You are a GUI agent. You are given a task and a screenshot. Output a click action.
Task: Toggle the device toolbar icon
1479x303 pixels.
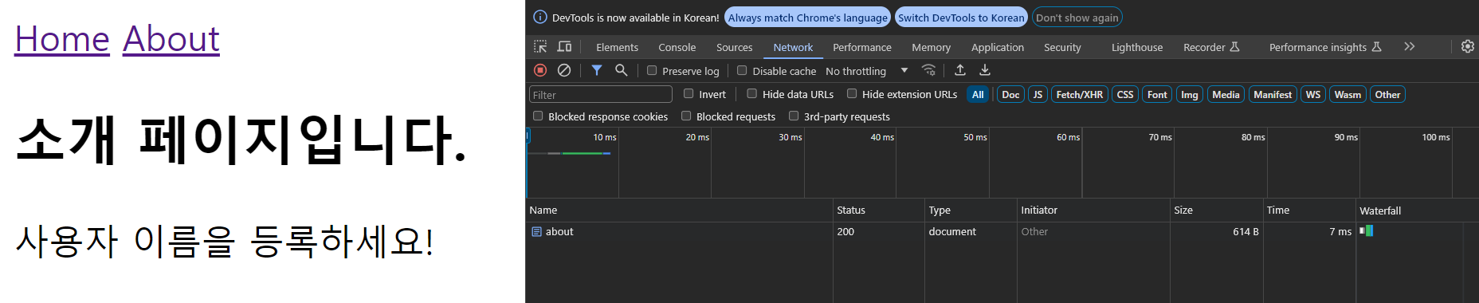[x=564, y=47]
